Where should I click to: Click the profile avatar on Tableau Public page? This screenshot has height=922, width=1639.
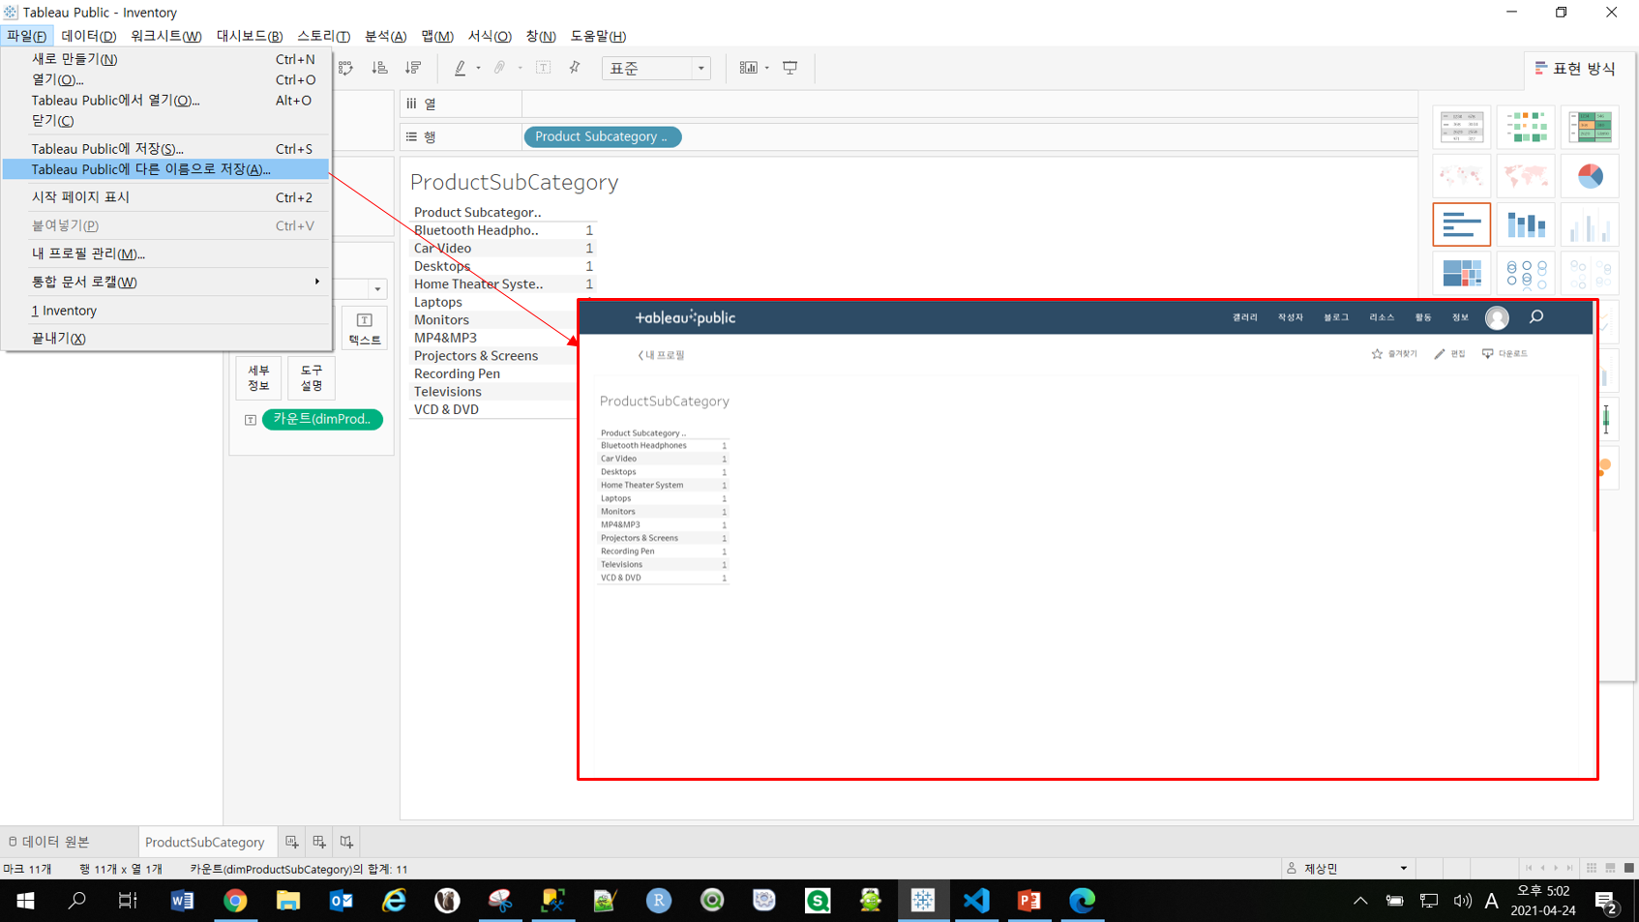[1497, 317]
